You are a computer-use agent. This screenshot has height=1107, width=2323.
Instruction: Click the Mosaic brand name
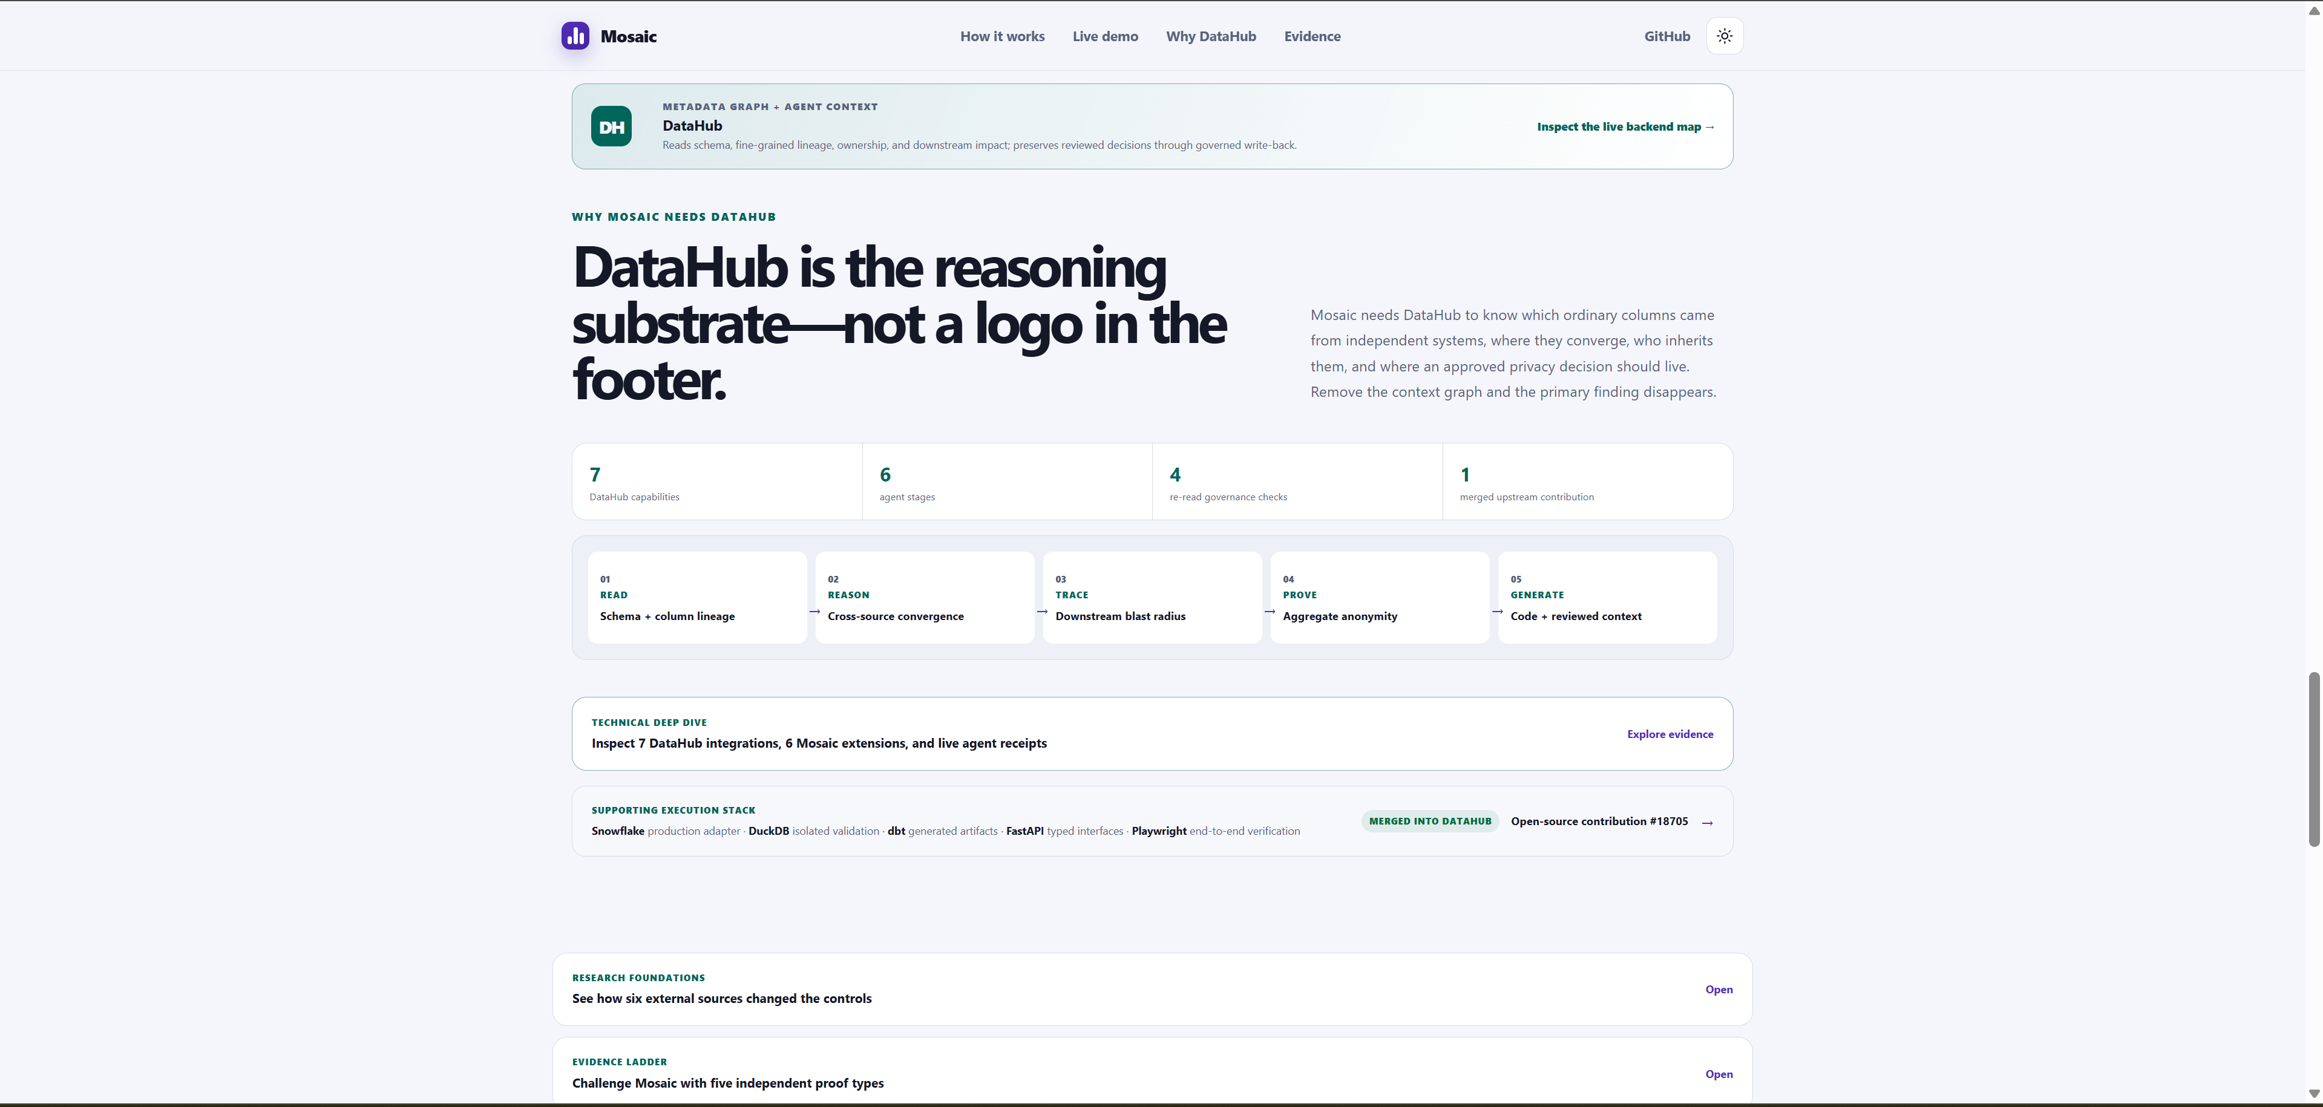tap(629, 36)
